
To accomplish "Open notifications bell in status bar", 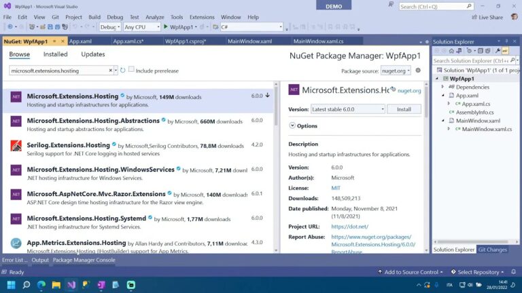I will coord(514,272).
